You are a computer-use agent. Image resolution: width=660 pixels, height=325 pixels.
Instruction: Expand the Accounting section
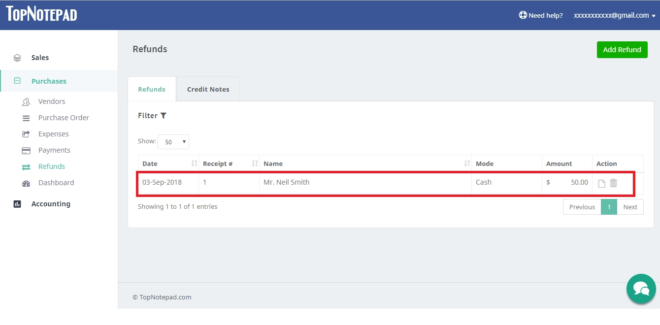coord(51,203)
